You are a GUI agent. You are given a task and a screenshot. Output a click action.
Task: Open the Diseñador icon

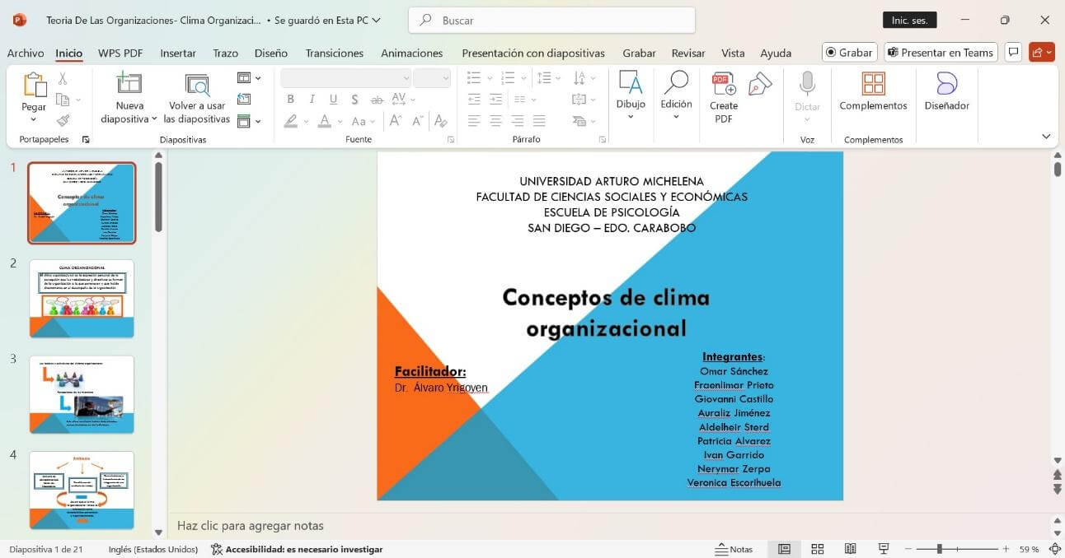pyautogui.click(x=947, y=84)
